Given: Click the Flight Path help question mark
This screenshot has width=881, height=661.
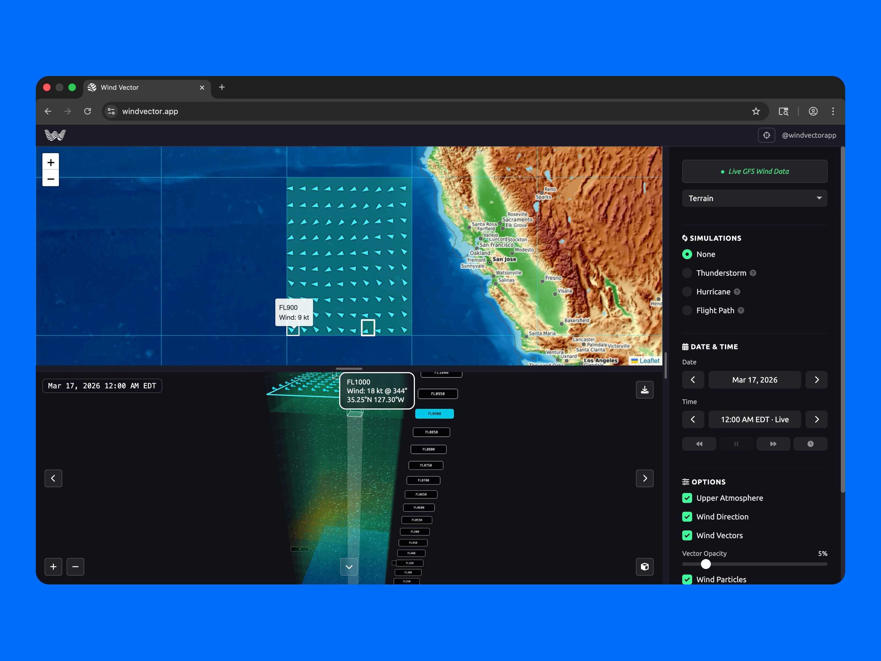Looking at the screenshot, I should pyautogui.click(x=741, y=310).
